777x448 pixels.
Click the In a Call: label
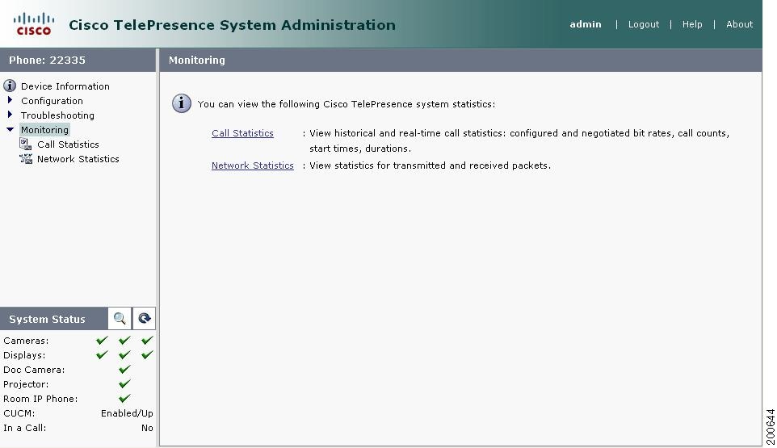coord(24,428)
